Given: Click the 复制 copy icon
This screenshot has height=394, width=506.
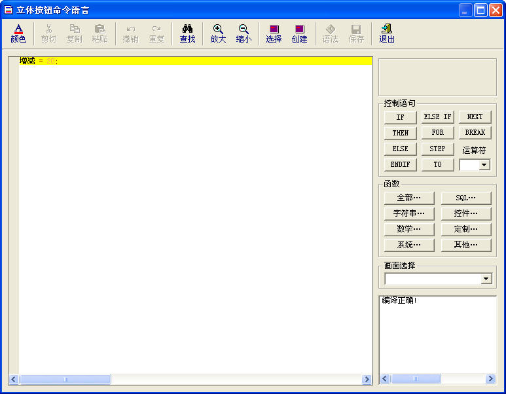Looking at the screenshot, I should pos(75,33).
